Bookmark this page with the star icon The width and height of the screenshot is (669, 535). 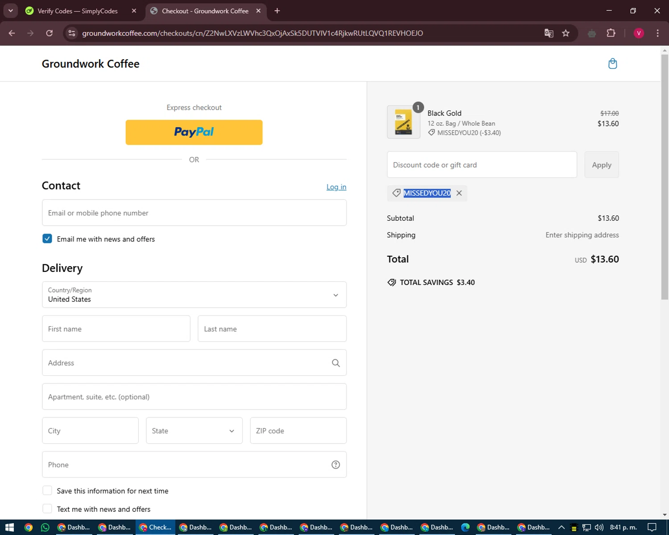[x=566, y=33]
